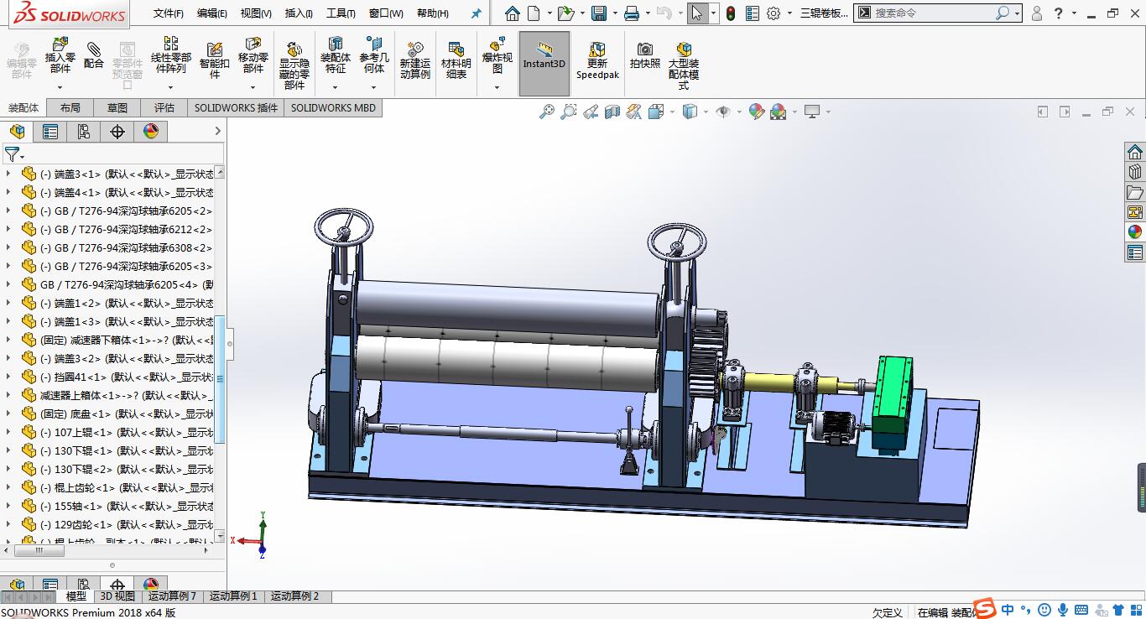Switch to the 评估 ribbon tab
This screenshot has height=619, width=1146.
point(164,107)
